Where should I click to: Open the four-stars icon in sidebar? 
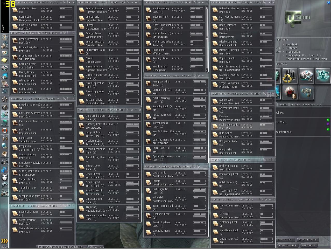5,99
